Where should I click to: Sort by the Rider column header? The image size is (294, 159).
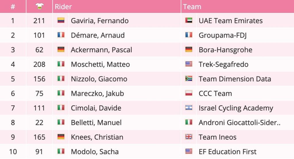[x=63, y=7]
